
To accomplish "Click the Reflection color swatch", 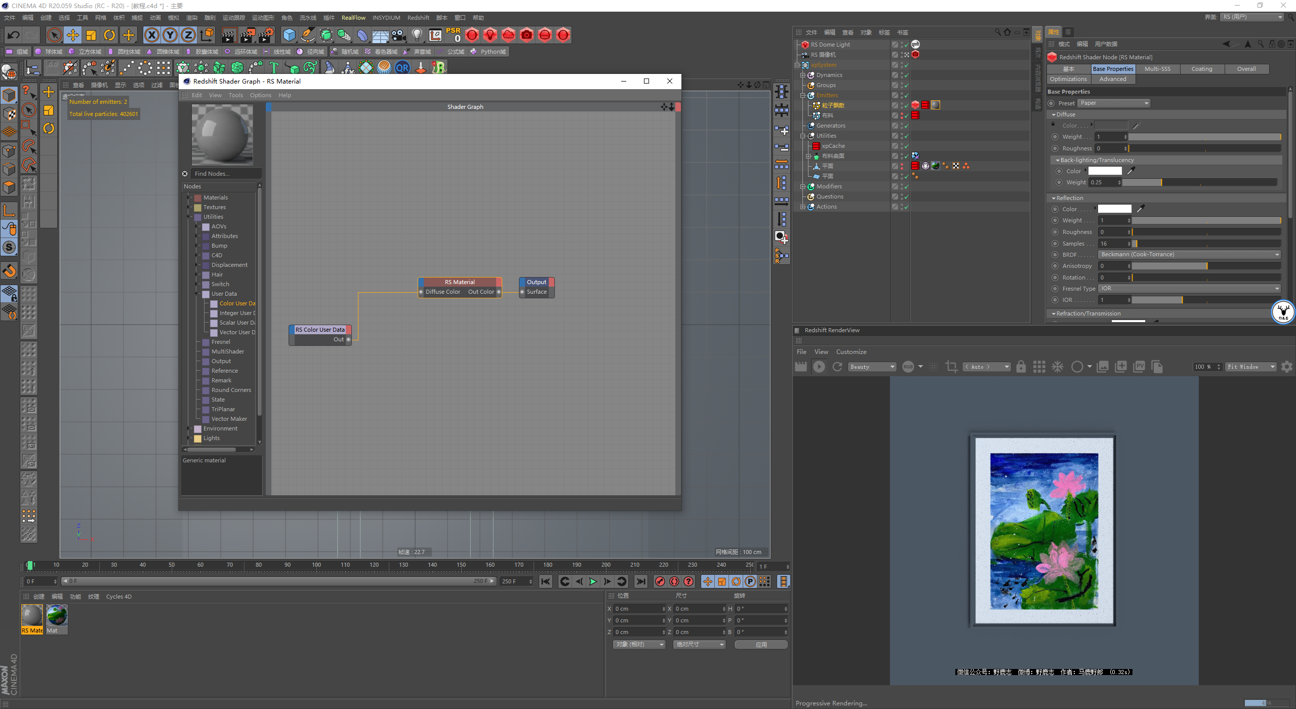I will [x=1114, y=209].
